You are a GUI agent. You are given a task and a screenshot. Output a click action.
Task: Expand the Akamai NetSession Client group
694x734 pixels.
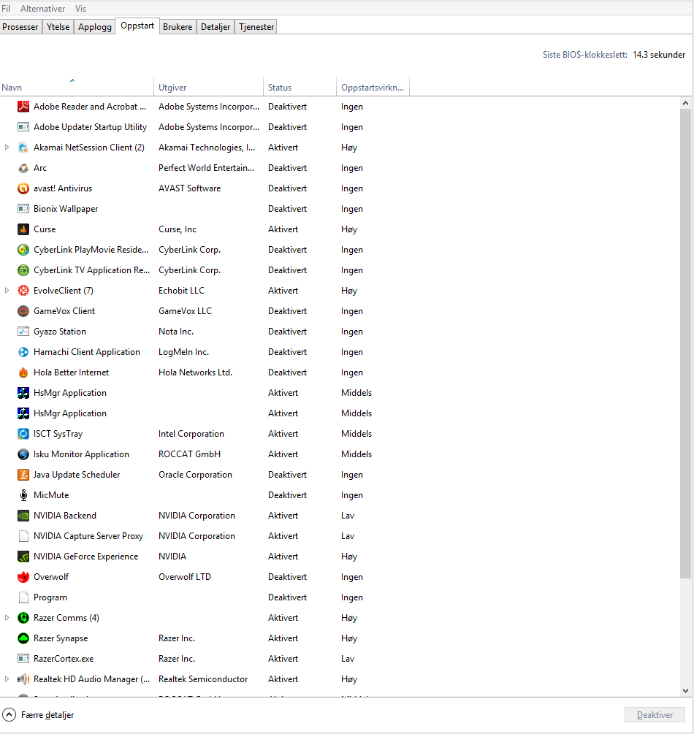coord(7,148)
